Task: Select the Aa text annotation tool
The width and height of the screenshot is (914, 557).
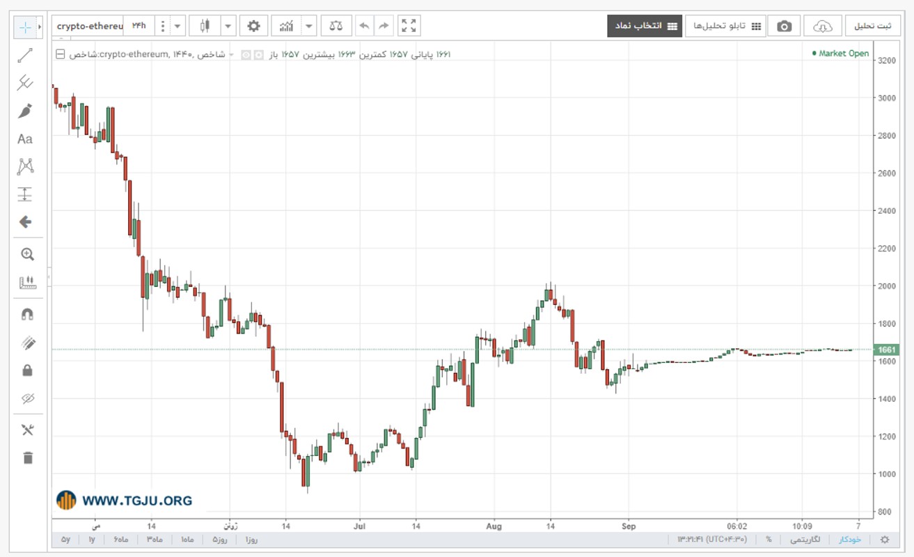Action: [25, 139]
